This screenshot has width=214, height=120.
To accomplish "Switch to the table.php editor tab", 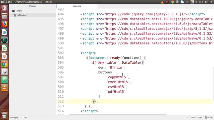I will click(x=77, y=6).
